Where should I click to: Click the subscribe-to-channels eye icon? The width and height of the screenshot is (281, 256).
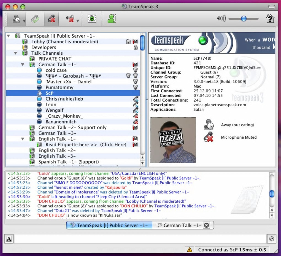click(x=92, y=19)
